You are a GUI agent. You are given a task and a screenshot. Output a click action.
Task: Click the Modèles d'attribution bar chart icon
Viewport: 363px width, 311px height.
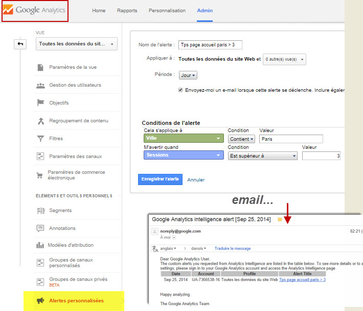click(40, 245)
